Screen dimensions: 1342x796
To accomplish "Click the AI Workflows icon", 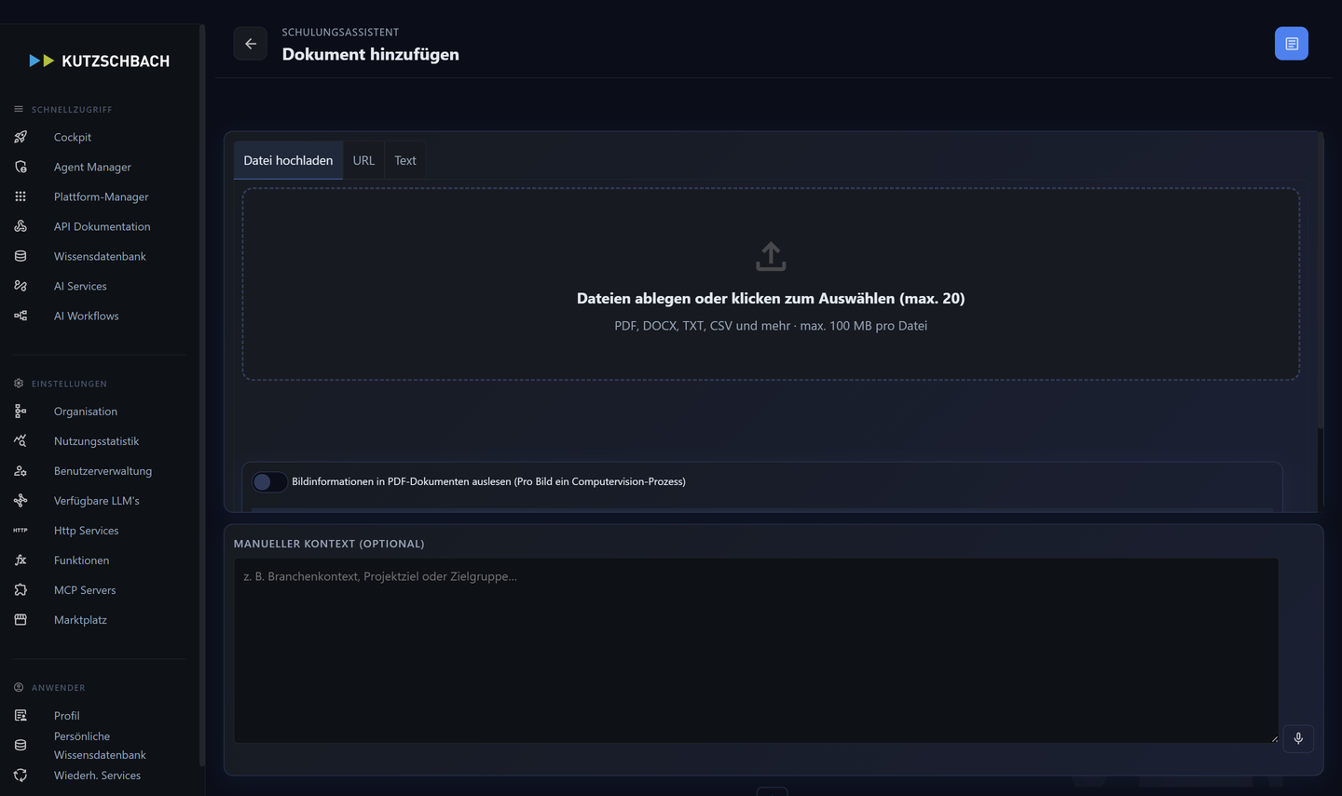I will [21, 316].
